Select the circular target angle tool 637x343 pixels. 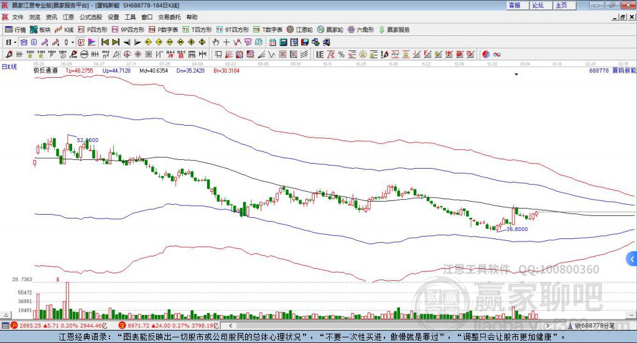tap(127, 54)
